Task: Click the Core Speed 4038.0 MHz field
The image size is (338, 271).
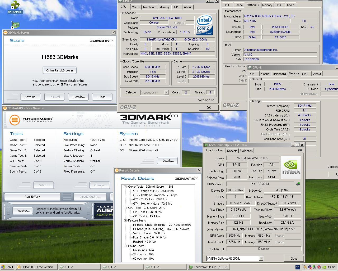Action: (153, 67)
